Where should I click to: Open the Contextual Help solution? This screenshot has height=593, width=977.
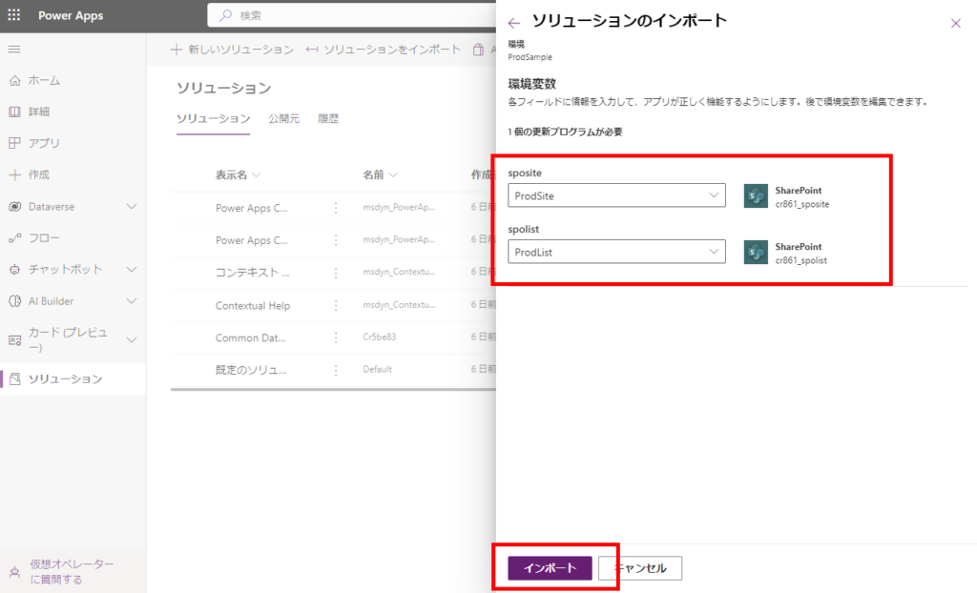coord(253,306)
